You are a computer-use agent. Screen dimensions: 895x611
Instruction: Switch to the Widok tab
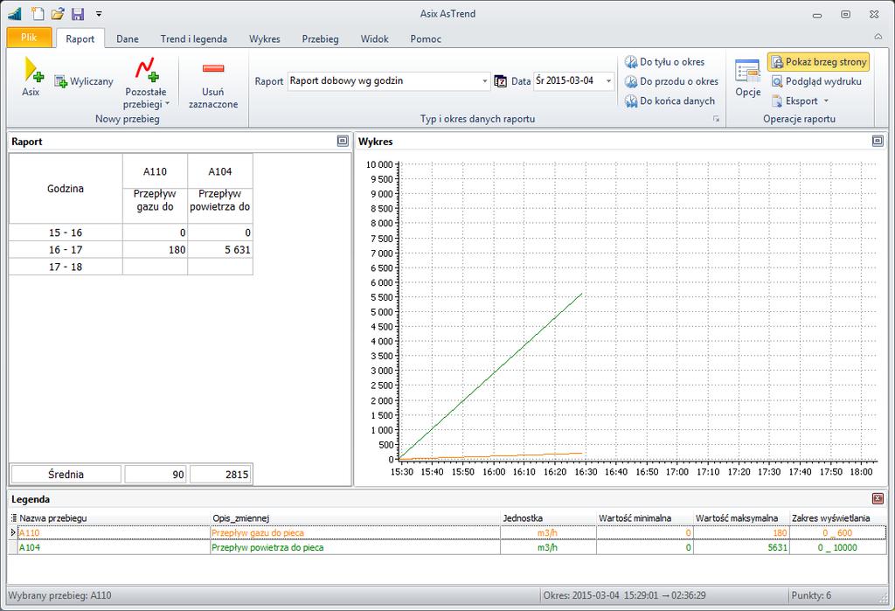(374, 38)
